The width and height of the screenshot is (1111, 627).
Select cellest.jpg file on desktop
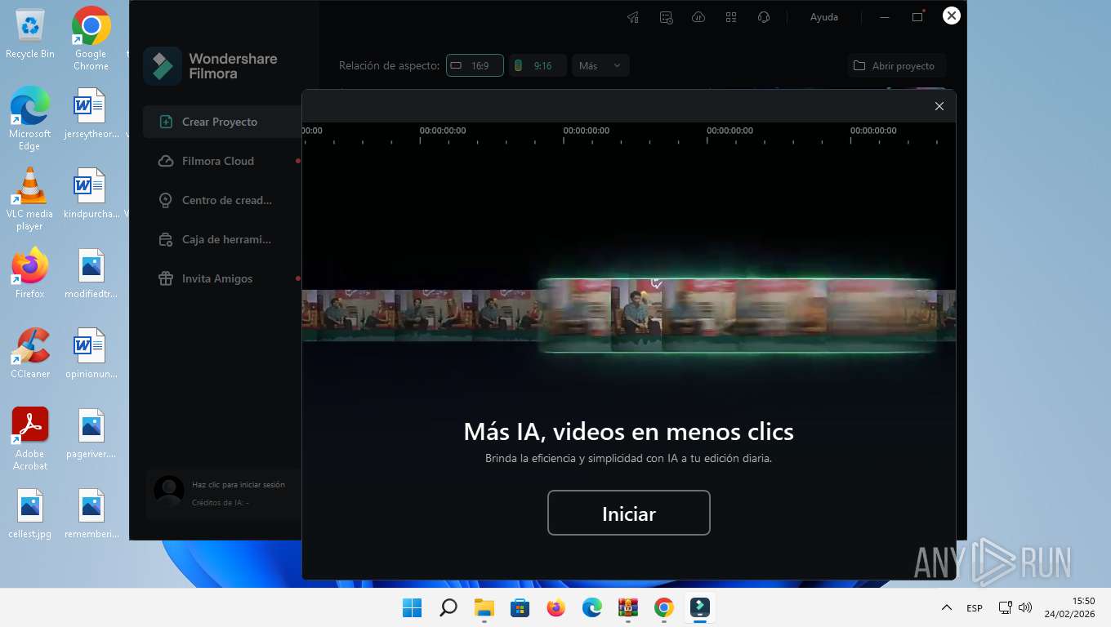30,514
